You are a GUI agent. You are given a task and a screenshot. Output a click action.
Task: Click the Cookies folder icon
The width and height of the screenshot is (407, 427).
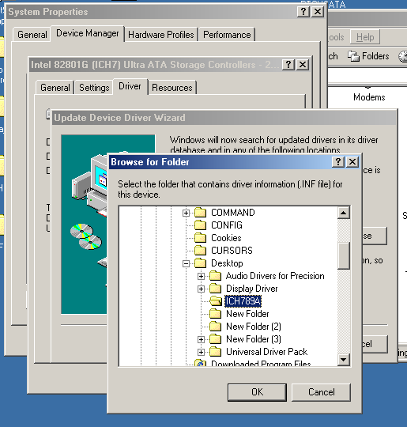coord(201,238)
